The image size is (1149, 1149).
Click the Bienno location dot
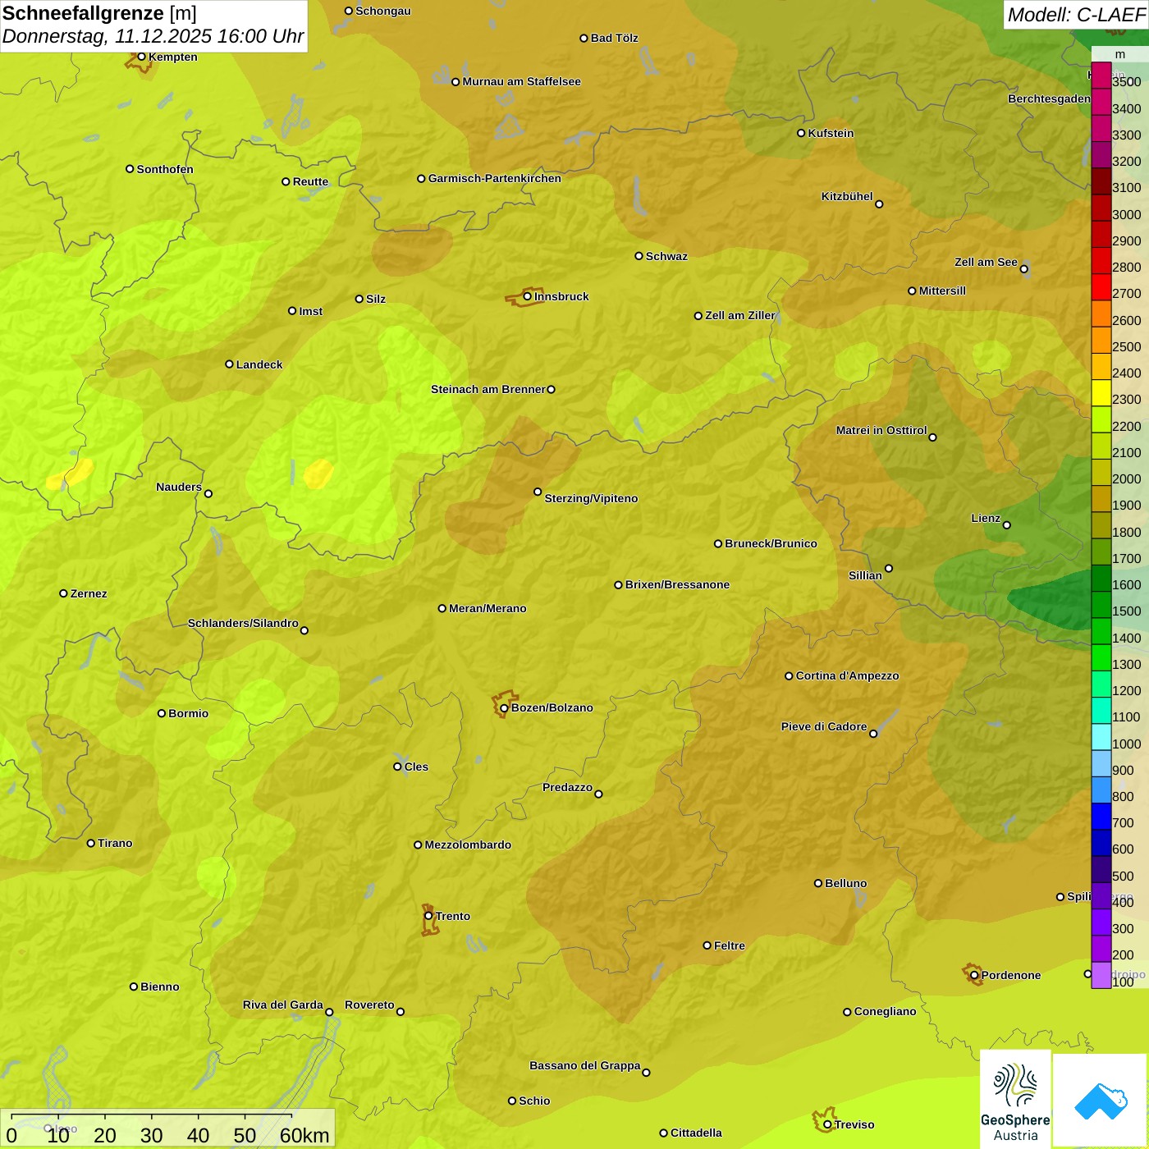click(x=134, y=986)
